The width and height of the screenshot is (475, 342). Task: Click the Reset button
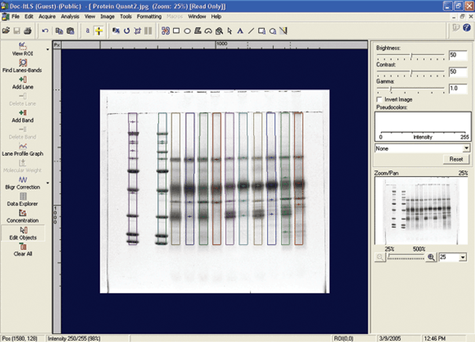point(456,159)
